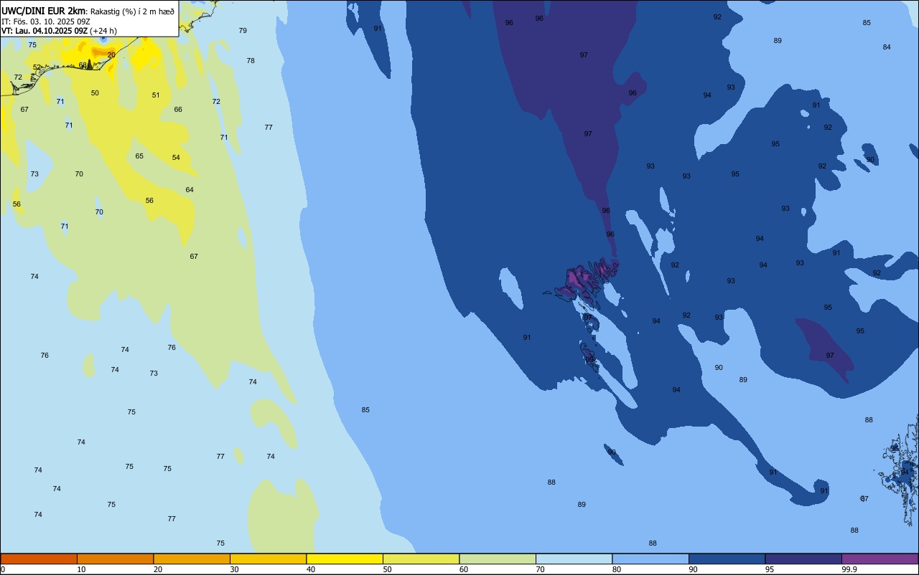Click the purple legend swatch above 99.9

880,559
